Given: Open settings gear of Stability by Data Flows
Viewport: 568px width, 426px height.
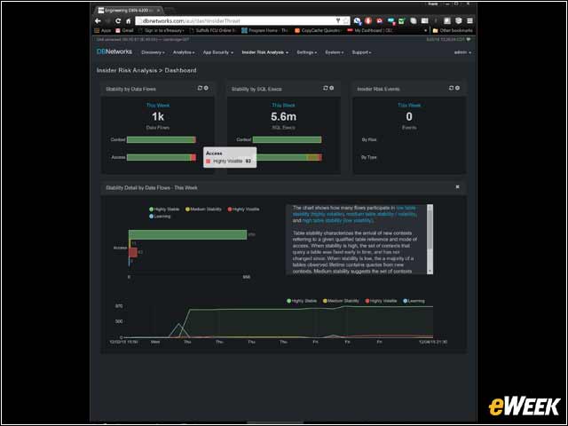Looking at the screenshot, I should tap(206, 88).
